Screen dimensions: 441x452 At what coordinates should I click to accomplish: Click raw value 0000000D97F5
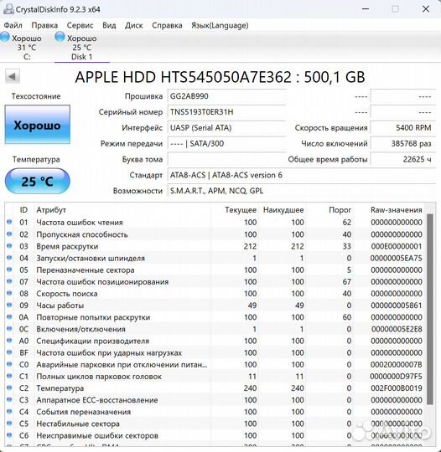click(x=396, y=377)
